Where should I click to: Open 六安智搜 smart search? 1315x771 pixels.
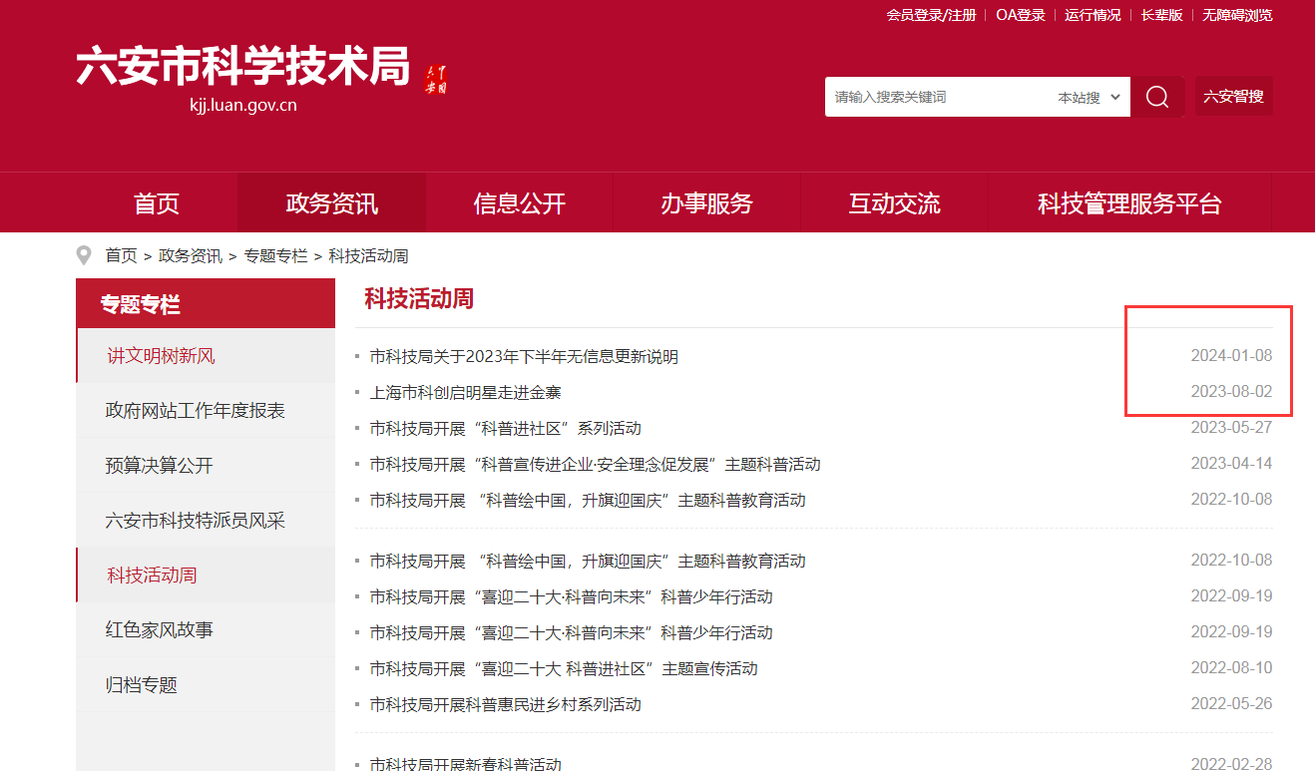tap(1233, 97)
